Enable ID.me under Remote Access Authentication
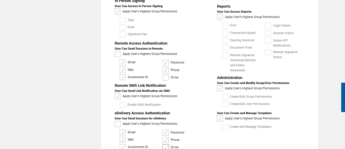This screenshot has width=345, height=149. coord(166,77)
